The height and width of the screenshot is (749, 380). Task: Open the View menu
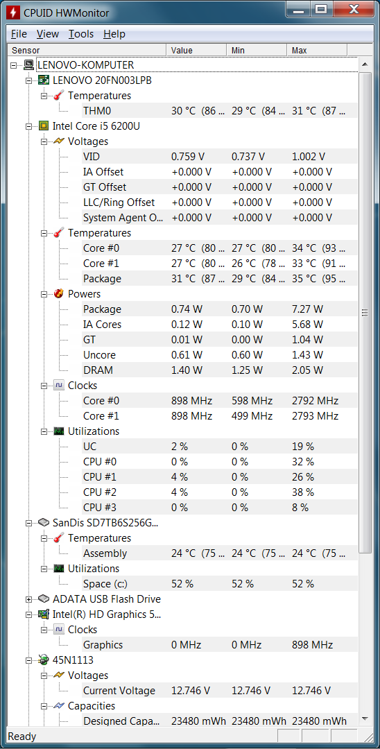coord(48,34)
